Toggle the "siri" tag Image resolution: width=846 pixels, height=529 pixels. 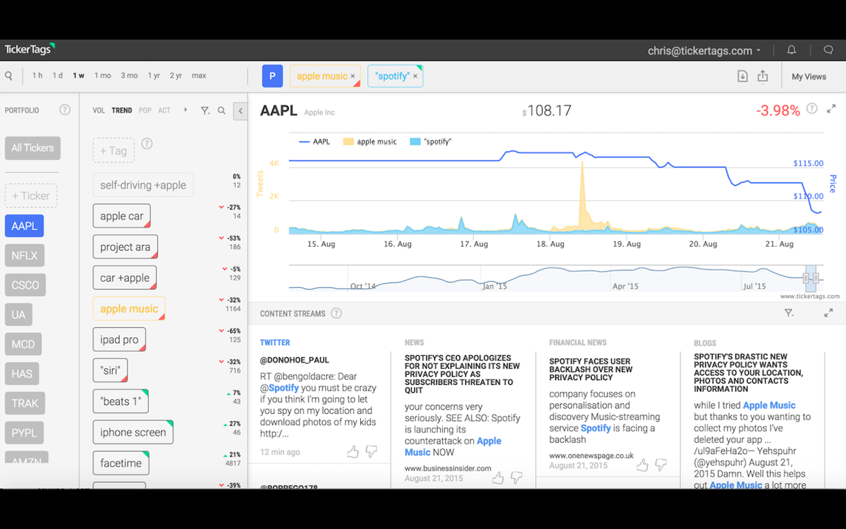[110, 370]
